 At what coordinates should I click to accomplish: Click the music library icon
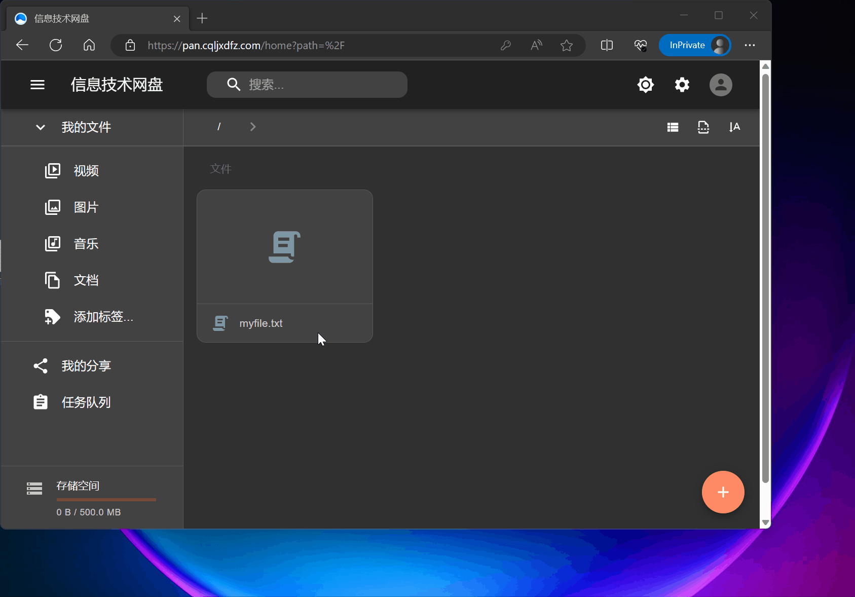coord(53,244)
